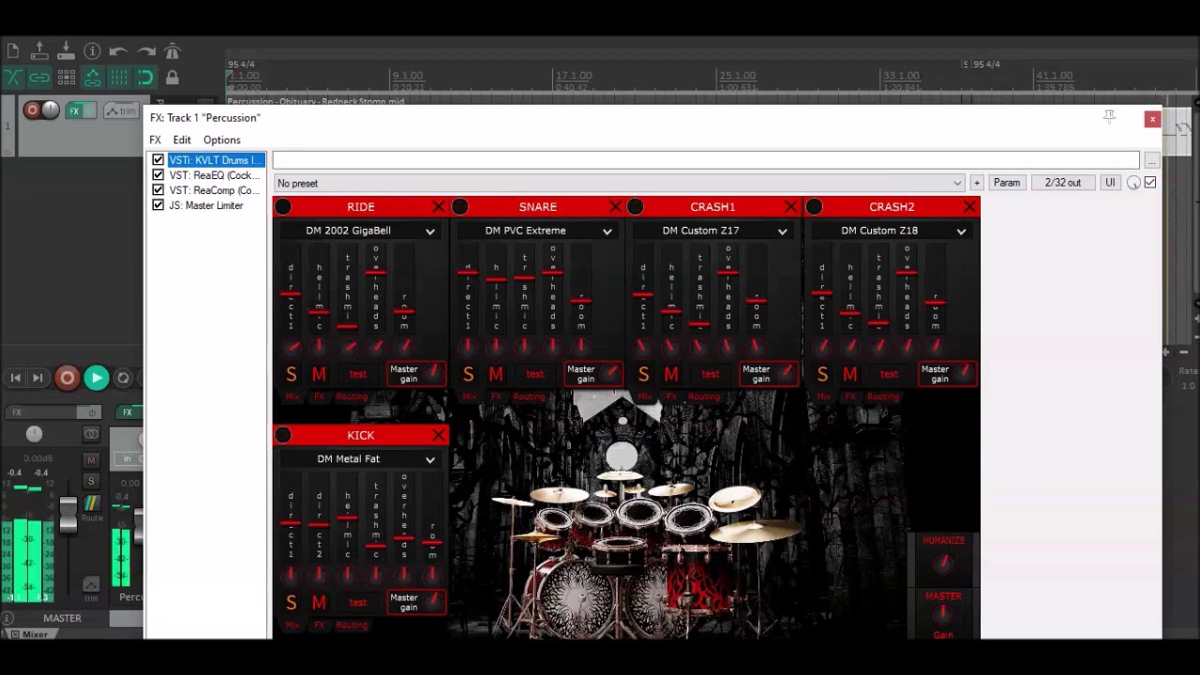Uncheck VST ReaComp FX checkbox

tap(157, 190)
